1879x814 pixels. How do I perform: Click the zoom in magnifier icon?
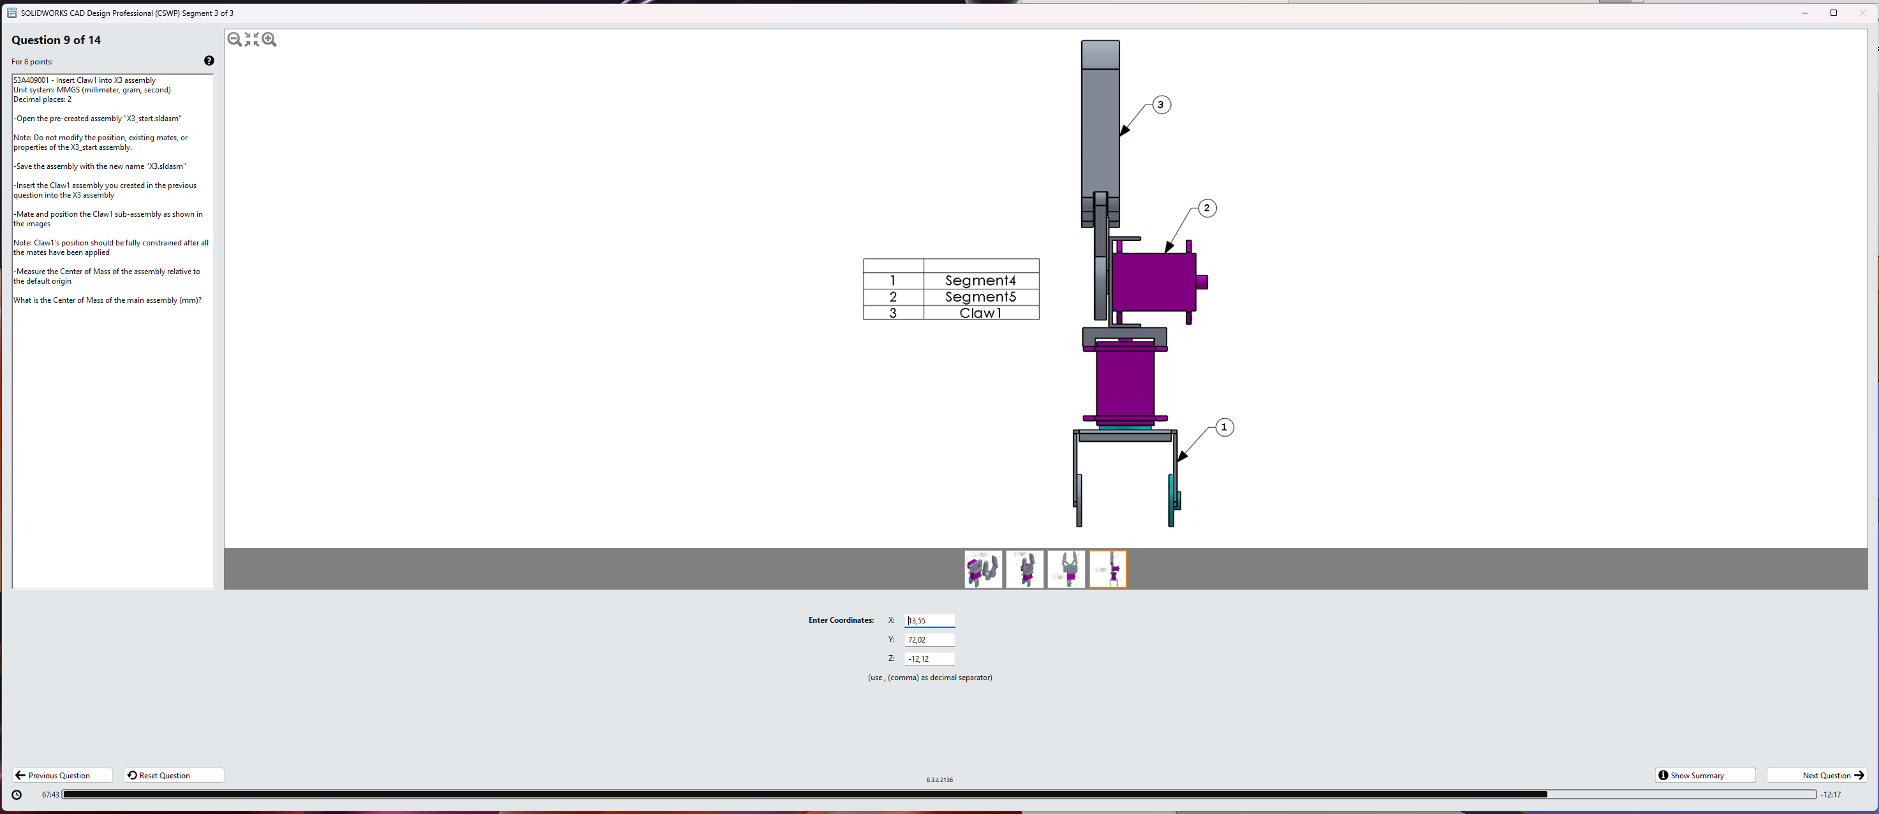pos(269,40)
